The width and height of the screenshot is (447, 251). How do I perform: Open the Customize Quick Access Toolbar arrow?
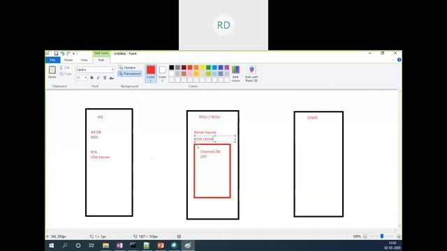(74, 54)
